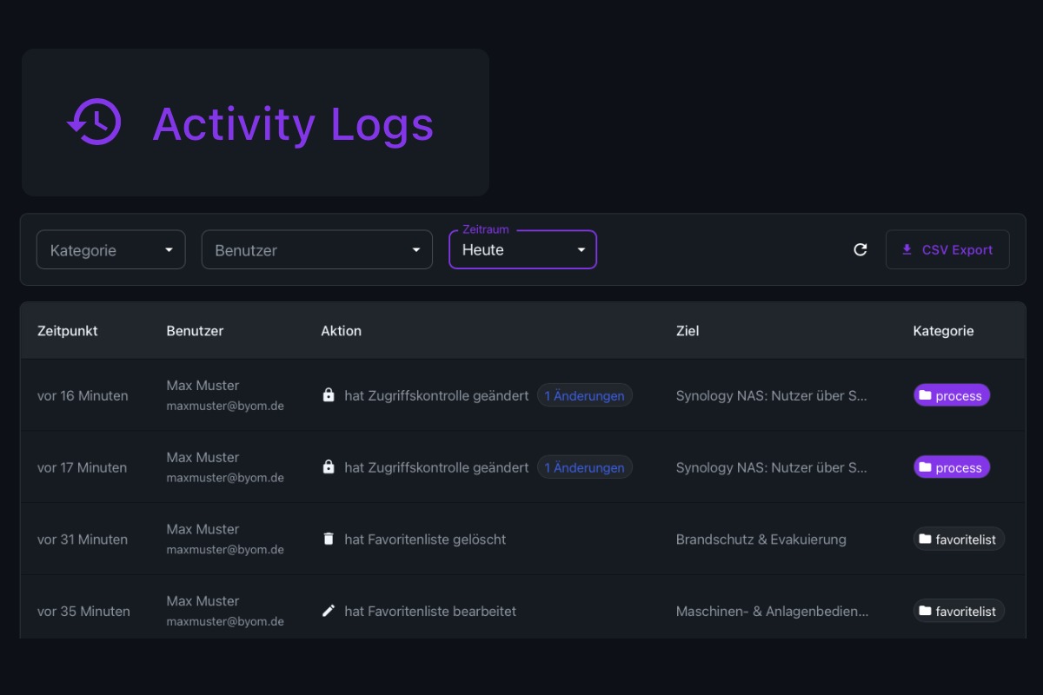Open the Benutzer dropdown
The width and height of the screenshot is (1043, 695).
(316, 249)
